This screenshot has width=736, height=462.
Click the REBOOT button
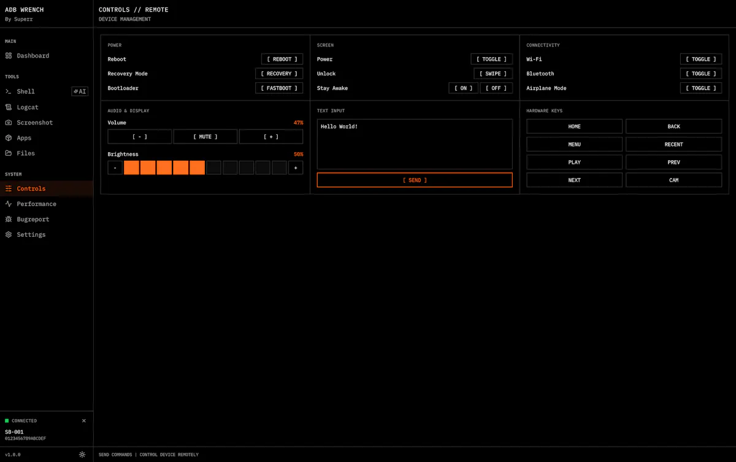282,59
